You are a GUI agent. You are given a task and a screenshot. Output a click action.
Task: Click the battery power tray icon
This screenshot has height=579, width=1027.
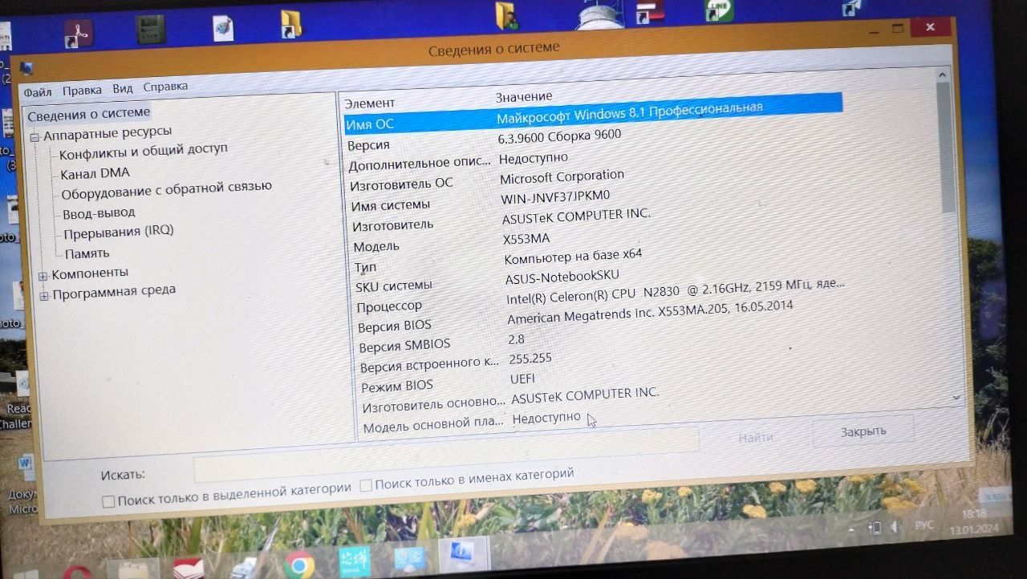(x=874, y=528)
